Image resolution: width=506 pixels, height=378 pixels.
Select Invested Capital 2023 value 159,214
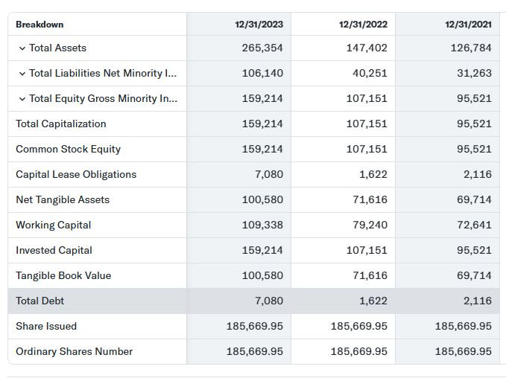point(262,251)
